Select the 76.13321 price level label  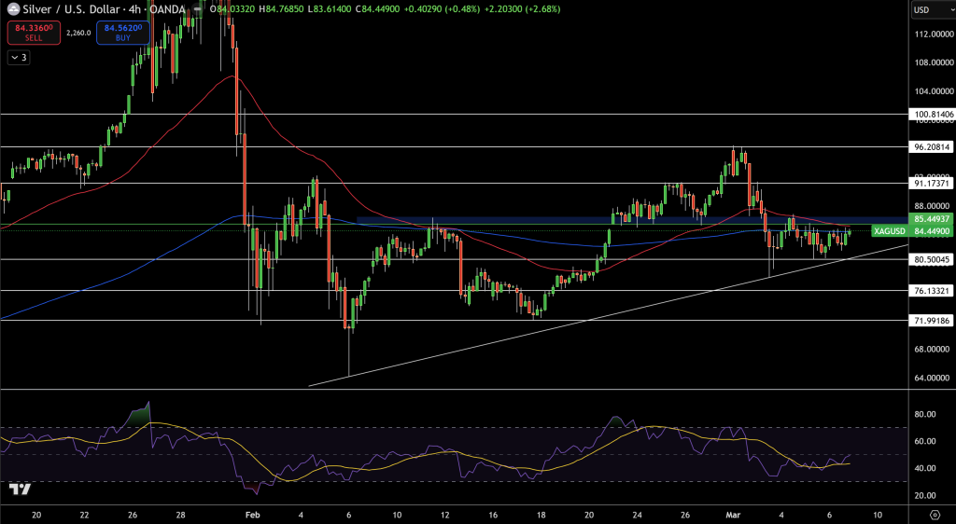(x=931, y=291)
